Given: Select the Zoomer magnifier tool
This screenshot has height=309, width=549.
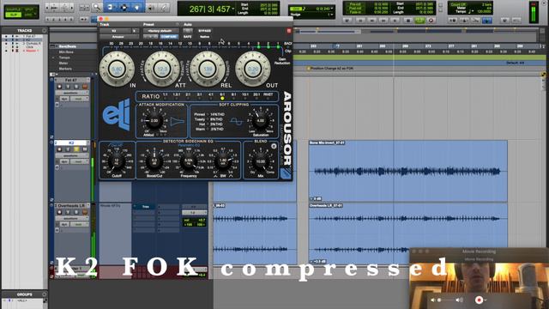Looking at the screenshot, I should [x=97, y=7].
